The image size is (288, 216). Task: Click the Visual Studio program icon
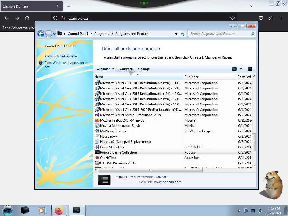point(97,115)
